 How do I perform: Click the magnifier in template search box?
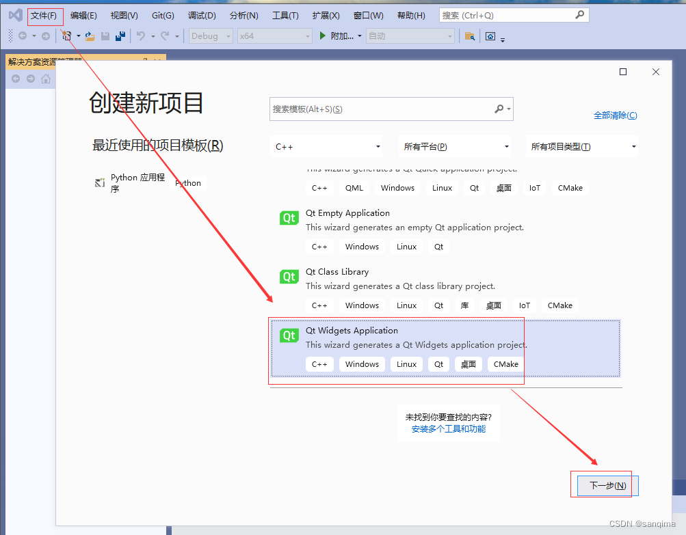(x=499, y=109)
